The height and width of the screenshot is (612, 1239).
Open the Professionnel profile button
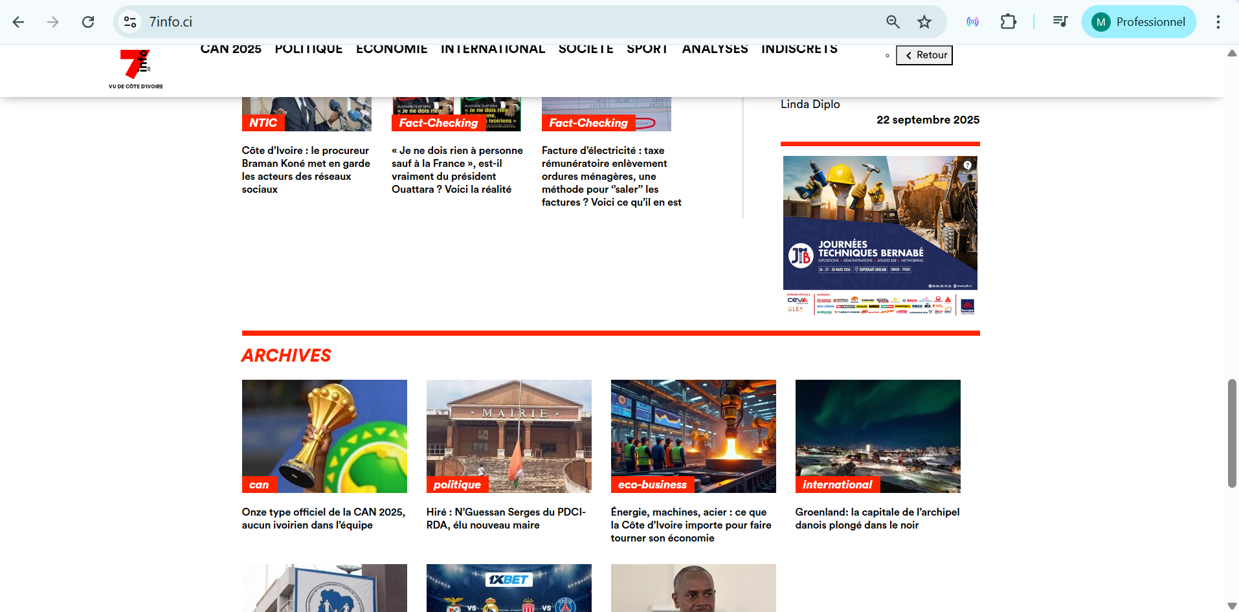tap(1139, 22)
